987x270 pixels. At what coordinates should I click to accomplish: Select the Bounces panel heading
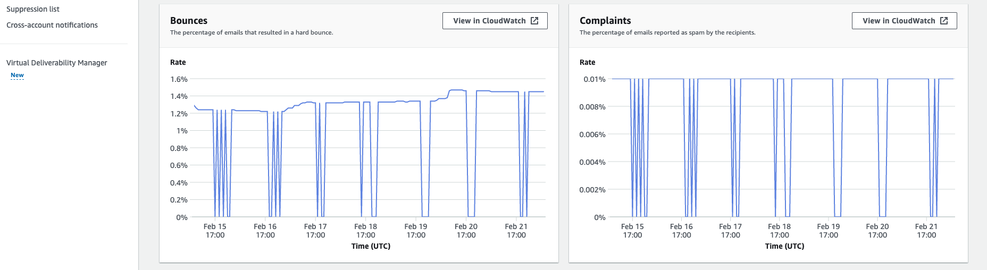tap(189, 21)
